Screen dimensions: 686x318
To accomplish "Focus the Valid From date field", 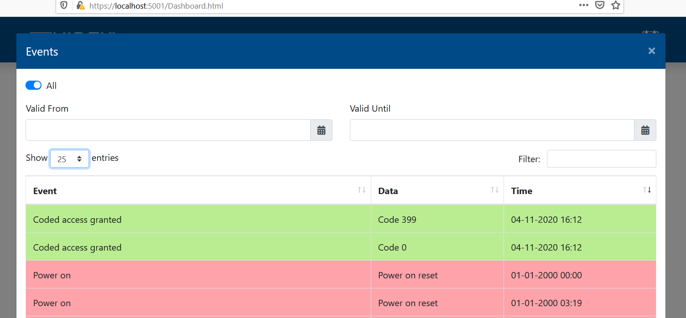I will click(168, 130).
